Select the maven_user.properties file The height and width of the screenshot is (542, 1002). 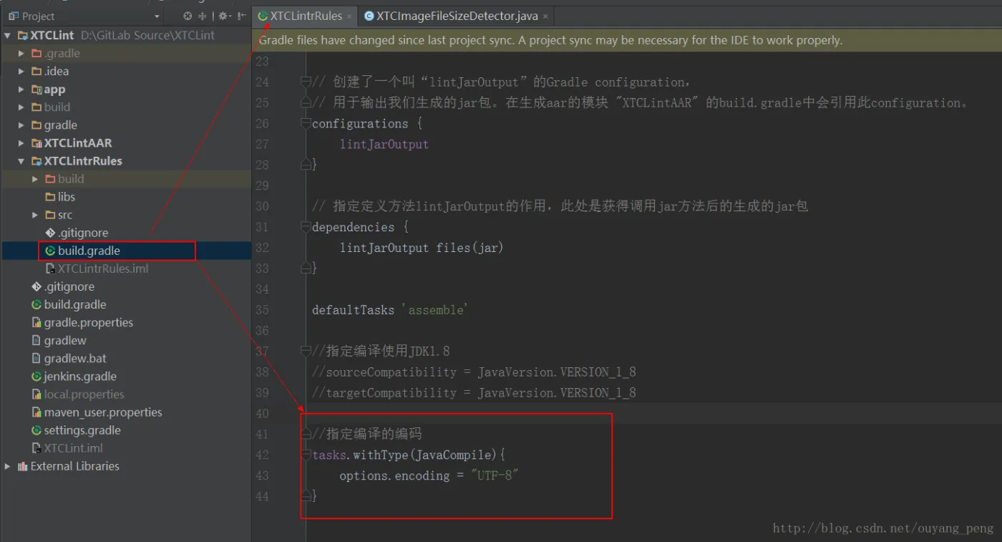point(103,412)
